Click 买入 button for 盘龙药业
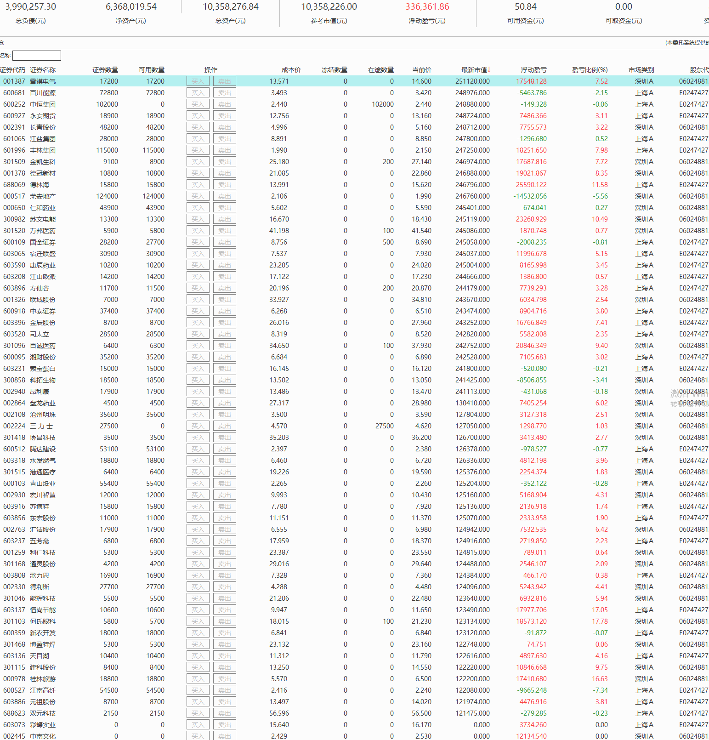Viewport: 709px width, 740px height. [x=198, y=403]
